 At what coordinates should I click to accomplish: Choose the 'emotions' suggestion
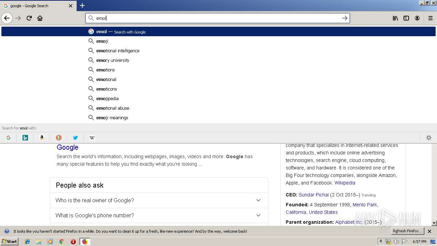tap(218, 70)
